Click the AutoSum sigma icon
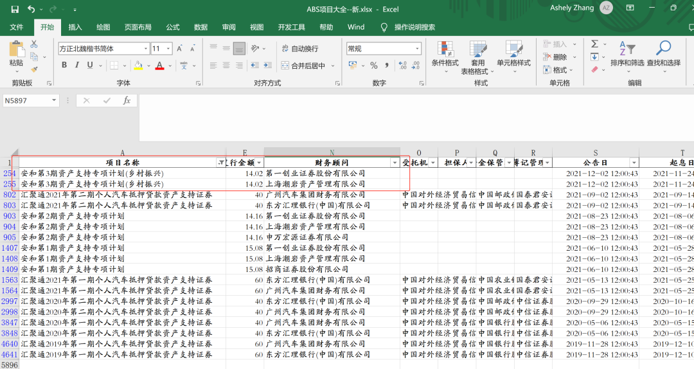Screen dimensions: 694x369 pyautogui.click(x=595, y=44)
